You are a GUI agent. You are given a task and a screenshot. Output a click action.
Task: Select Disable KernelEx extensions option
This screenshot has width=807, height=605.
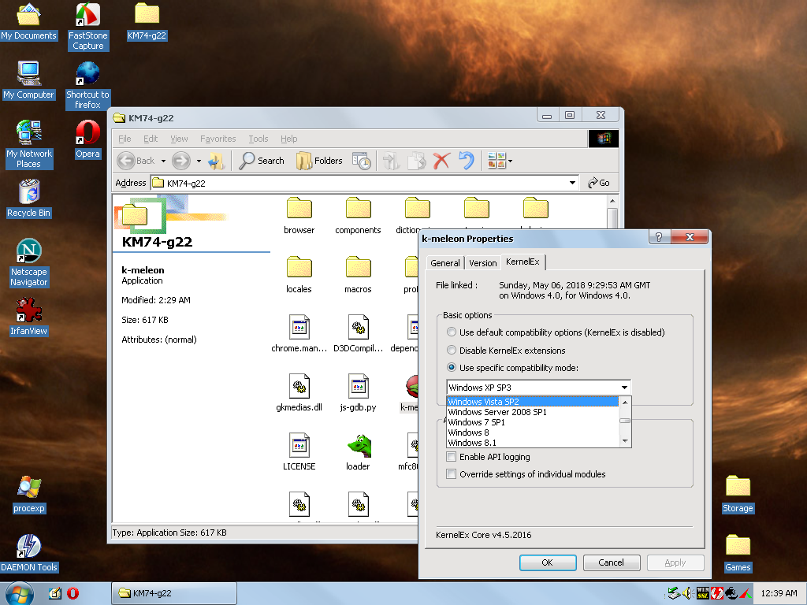coord(451,351)
